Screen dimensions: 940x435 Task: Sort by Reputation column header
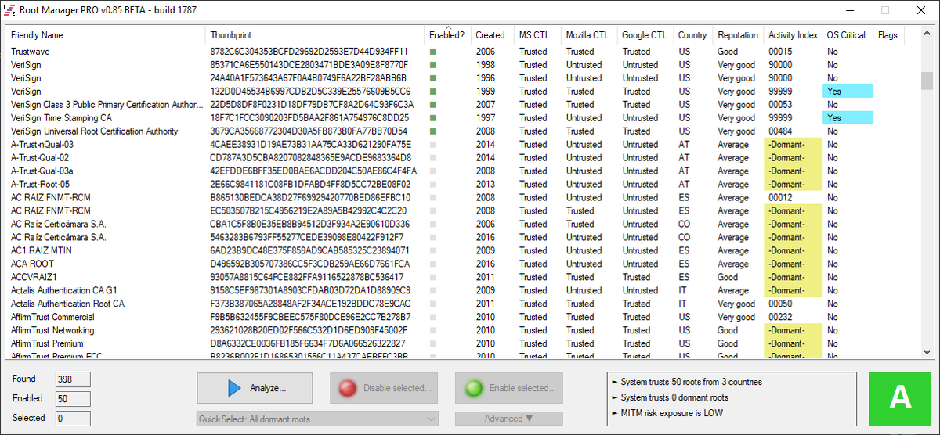739,35
